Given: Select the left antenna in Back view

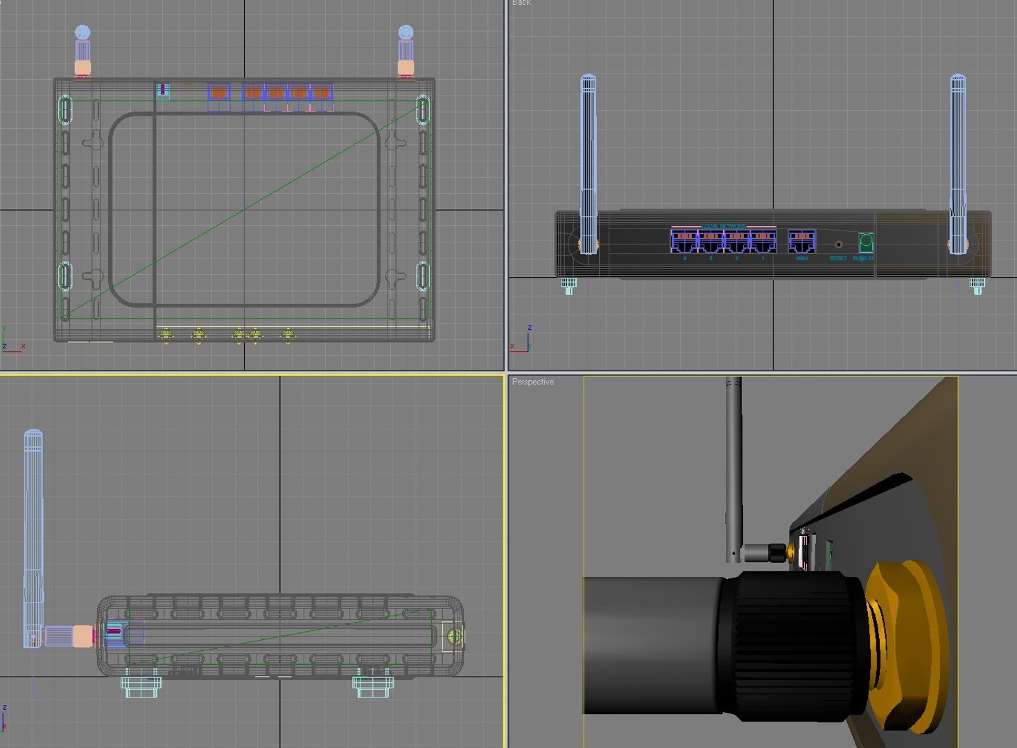Looking at the screenshot, I should point(588,164).
